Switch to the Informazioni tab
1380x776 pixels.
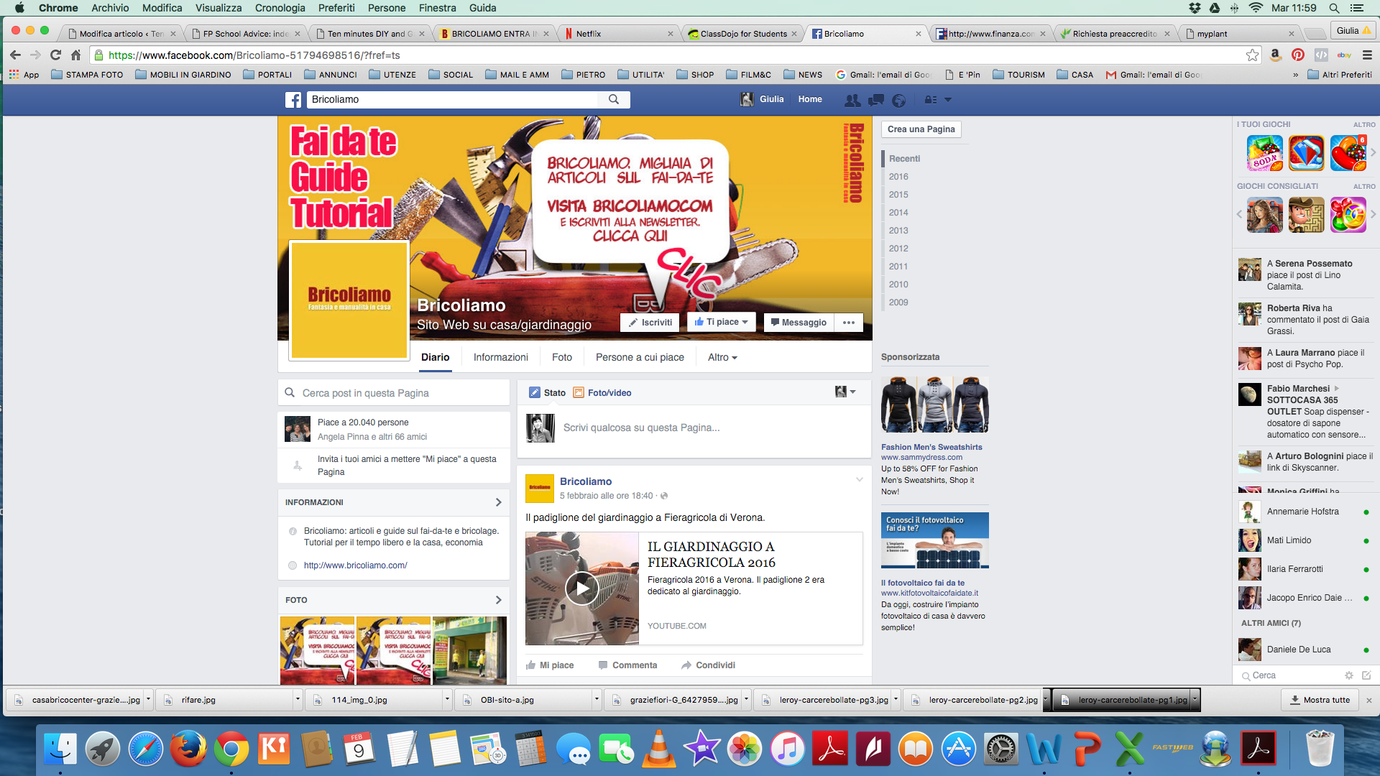500,357
